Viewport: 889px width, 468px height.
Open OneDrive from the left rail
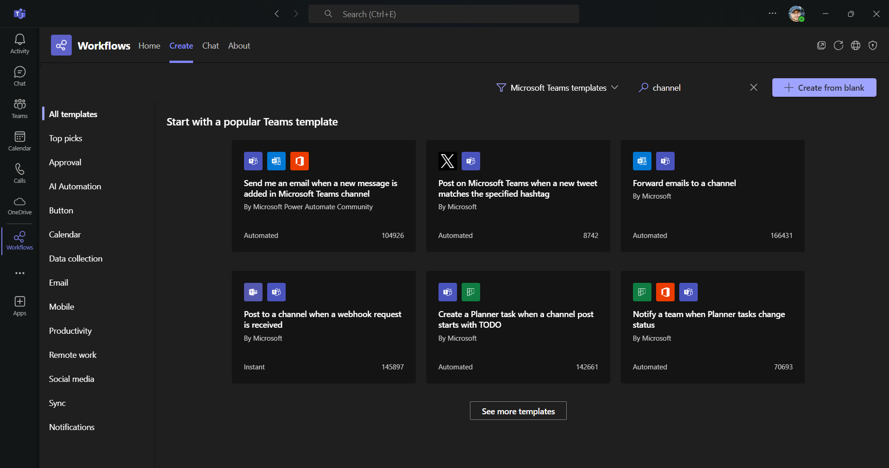tap(19, 206)
